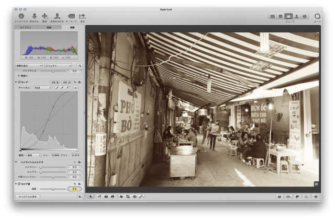Viewport: 335px width, 220px height.
Task: Enable the Highlights & Shadows checkbox
Action: tap(19, 162)
